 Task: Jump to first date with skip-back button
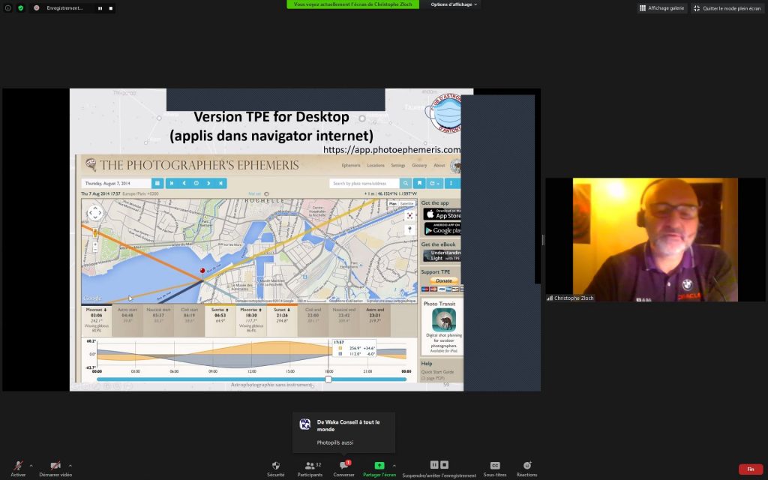(x=172, y=183)
